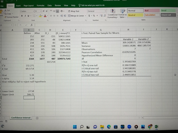Select column B header
The width and height of the screenshot is (178, 133).
point(29,30)
